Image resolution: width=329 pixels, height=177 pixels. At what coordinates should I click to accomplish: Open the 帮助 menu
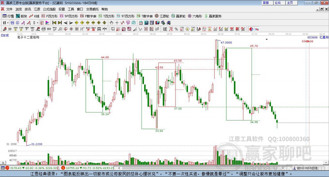point(104,9)
